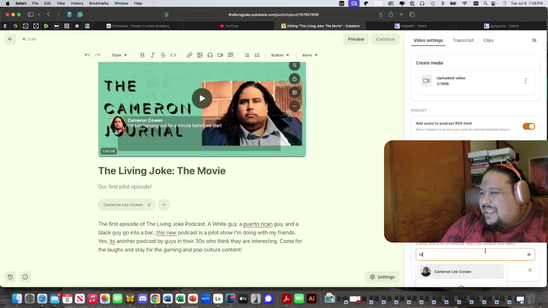This screenshot has height=308, width=548.
Task: Insert a code block
Action: tap(173, 55)
